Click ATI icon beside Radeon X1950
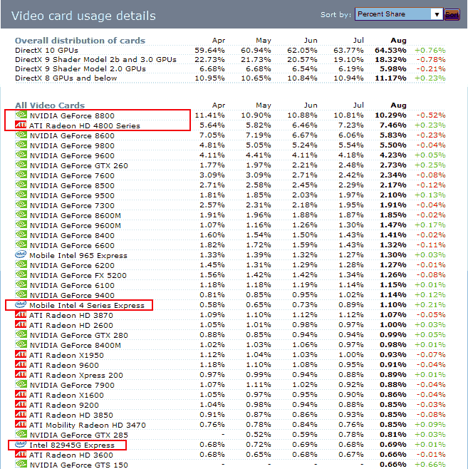The image size is (468, 469). (x=21, y=354)
